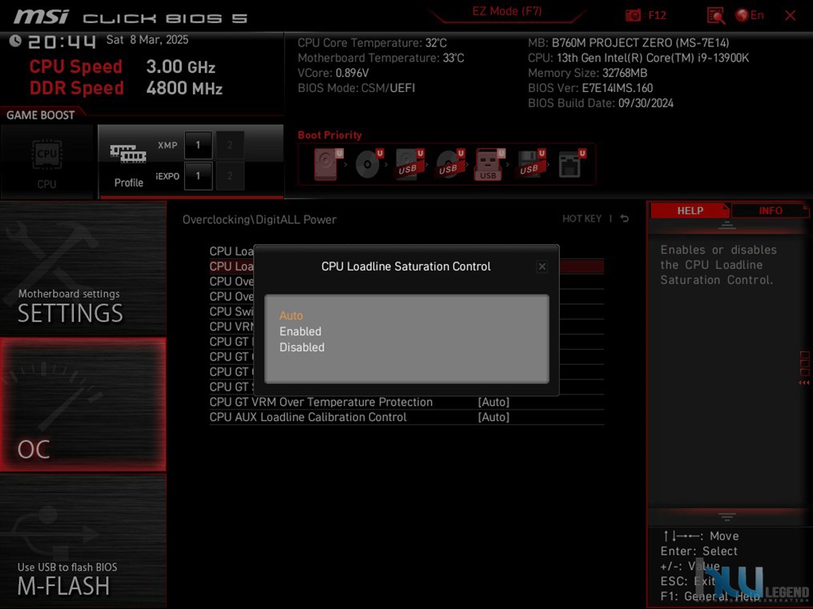Select the USB key boot priority icon

click(x=489, y=164)
